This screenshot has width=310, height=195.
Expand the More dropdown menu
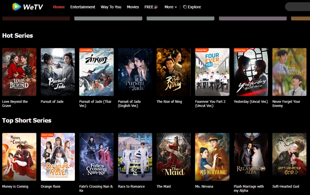(170, 7)
